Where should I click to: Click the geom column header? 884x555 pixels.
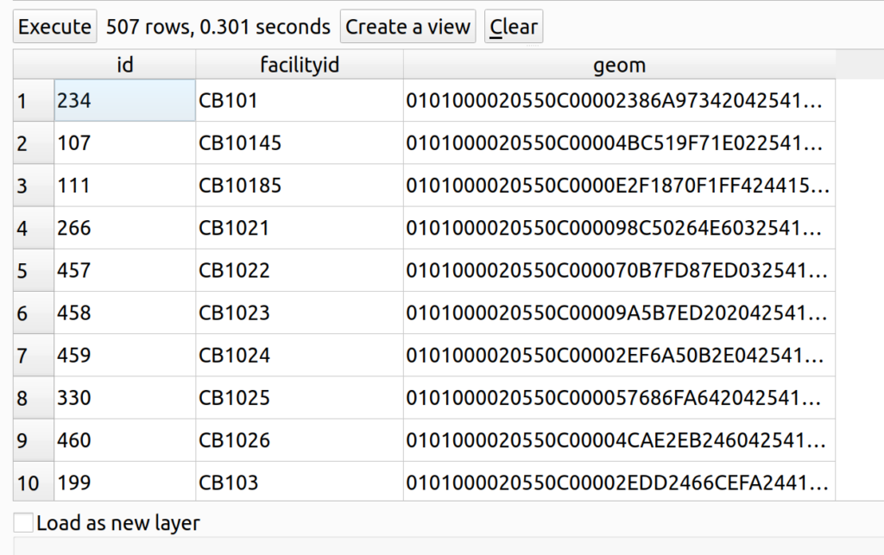(x=619, y=65)
